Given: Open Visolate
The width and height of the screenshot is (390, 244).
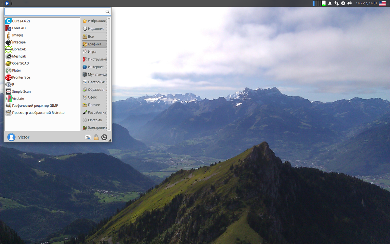Looking at the screenshot, I should pyautogui.click(x=42, y=99).
